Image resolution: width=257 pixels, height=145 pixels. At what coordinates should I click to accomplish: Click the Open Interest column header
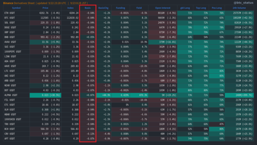(163, 8)
